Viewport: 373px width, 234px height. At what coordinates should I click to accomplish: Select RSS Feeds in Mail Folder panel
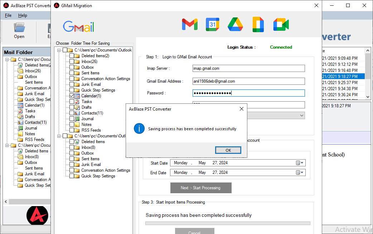point(34,139)
